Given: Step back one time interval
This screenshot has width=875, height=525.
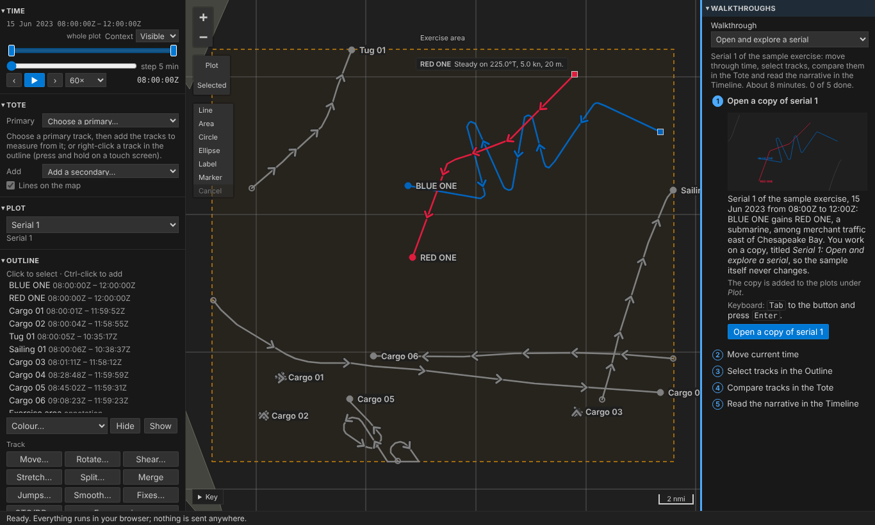Looking at the screenshot, I should coord(14,80).
